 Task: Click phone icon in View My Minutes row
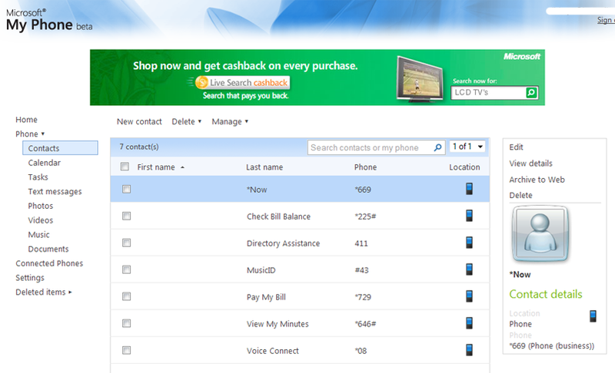[x=469, y=323]
